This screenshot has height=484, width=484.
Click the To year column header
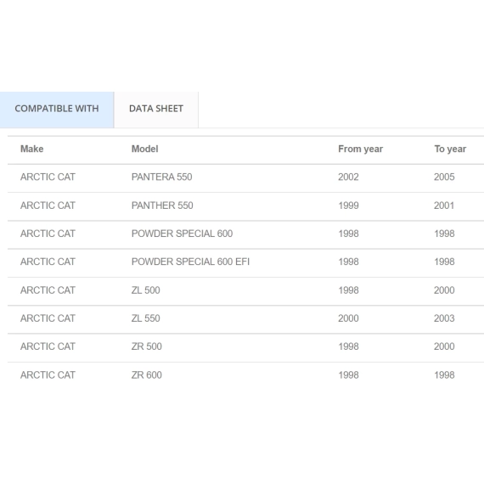pos(450,149)
